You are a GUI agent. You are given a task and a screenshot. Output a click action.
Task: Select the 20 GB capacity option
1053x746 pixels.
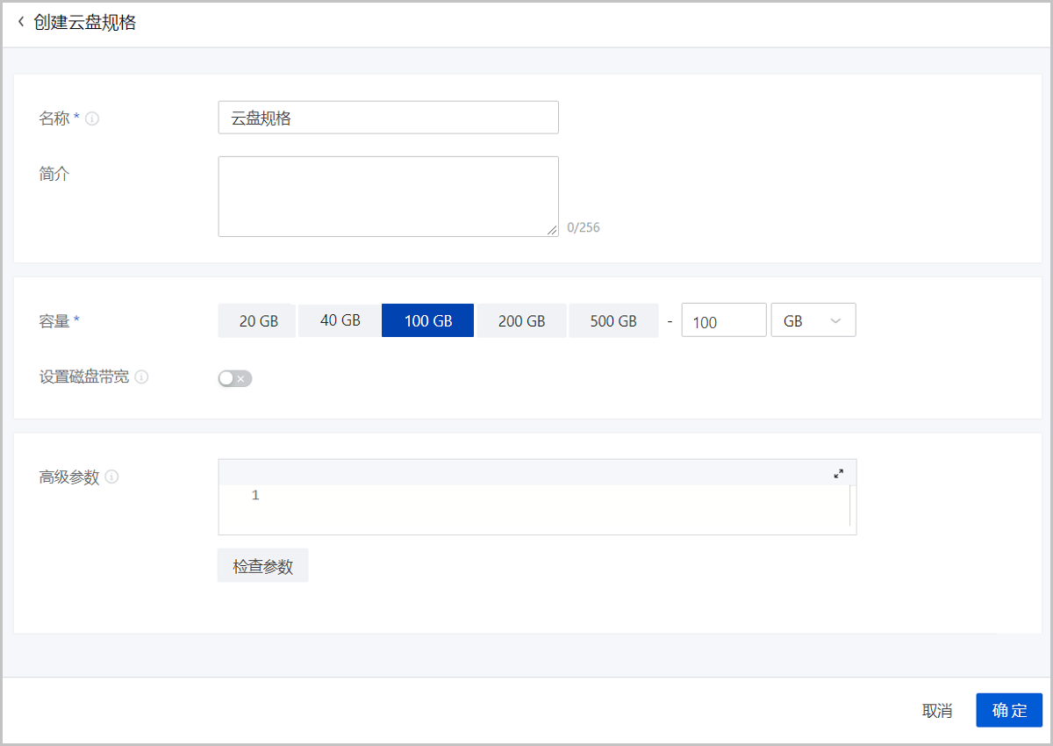pos(258,321)
